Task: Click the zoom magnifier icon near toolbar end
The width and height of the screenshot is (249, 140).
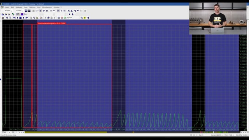Action: pyautogui.click(x=82, y=18)
